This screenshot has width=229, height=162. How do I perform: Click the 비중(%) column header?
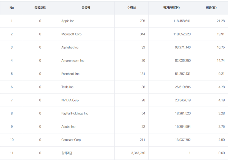click(211, 8)
